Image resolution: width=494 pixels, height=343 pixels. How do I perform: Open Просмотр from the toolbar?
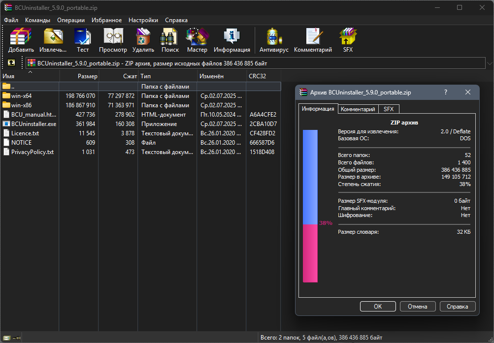(x=113, y=36)
